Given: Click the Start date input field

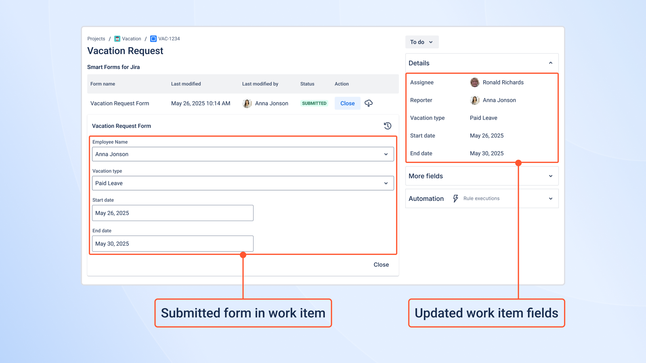Looking at the screenshot, I should coord(173,213).
